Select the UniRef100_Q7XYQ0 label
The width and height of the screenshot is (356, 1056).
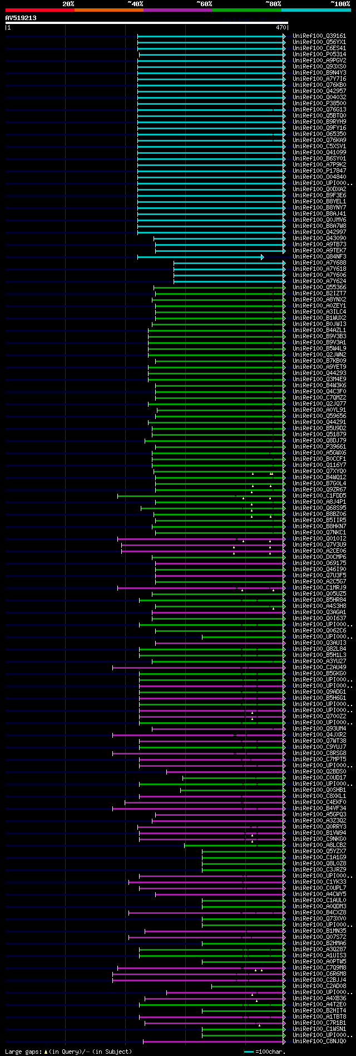319,471
